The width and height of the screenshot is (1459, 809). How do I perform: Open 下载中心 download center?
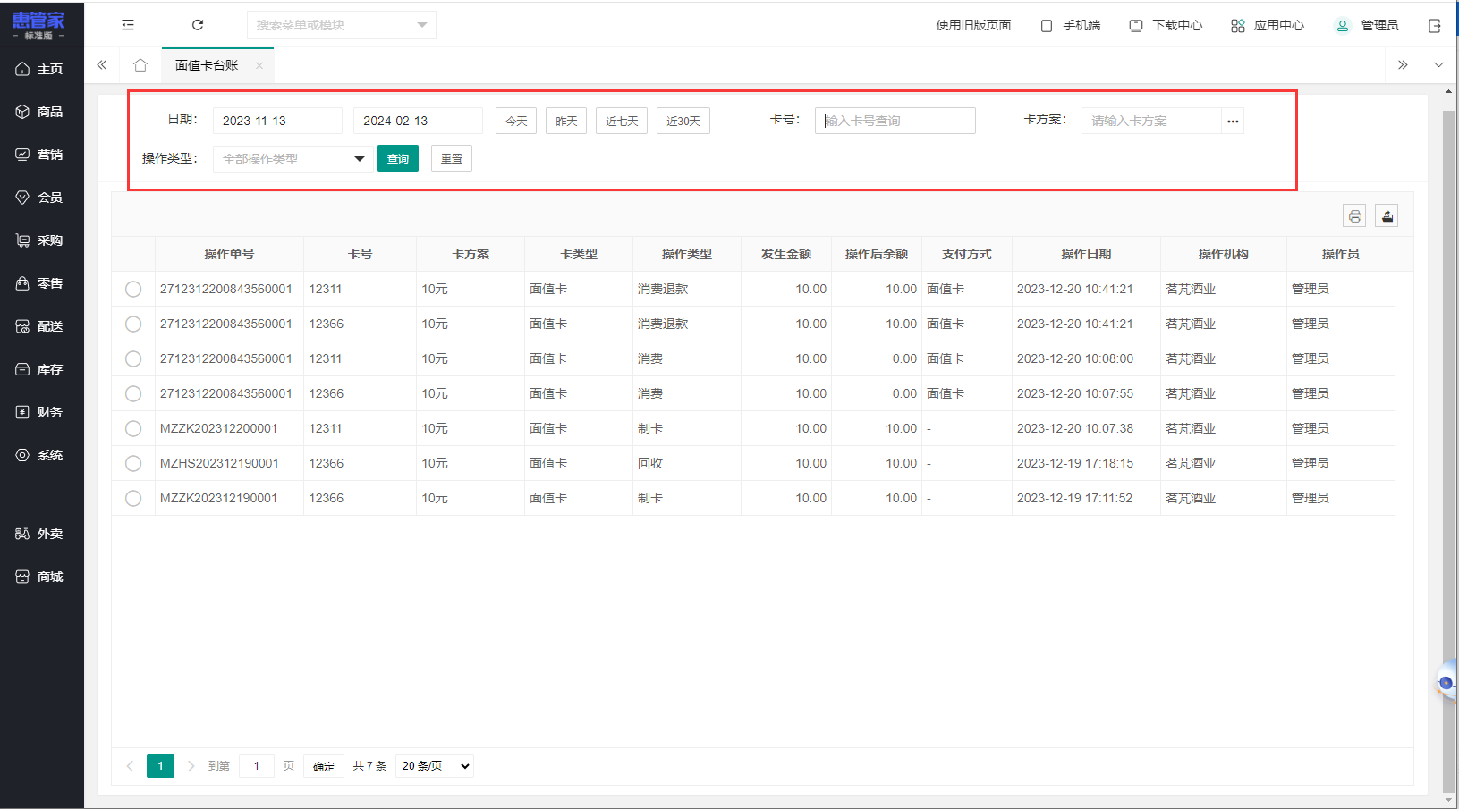point(1166,26)
